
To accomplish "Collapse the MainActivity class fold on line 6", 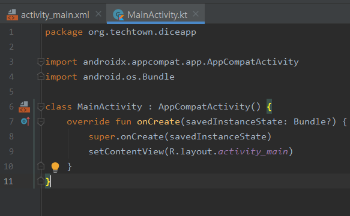I will [x=41, y=107].
